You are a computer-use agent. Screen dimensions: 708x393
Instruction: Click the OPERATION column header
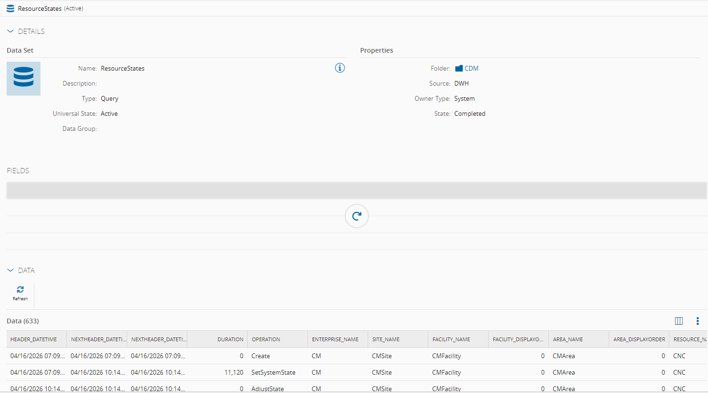tap(266, 339)
